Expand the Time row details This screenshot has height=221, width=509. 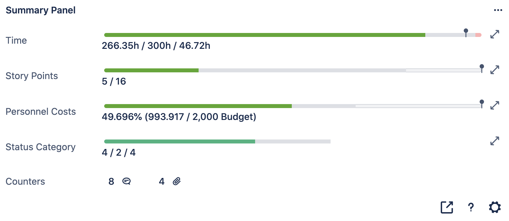coord(495,34)
